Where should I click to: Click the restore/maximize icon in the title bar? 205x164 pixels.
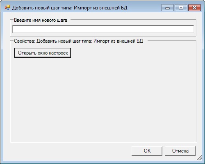pyautogui.click(x=181, y=7)
